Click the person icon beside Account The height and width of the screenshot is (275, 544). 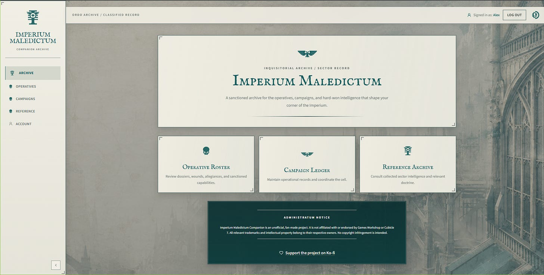pyautogui.click(x=10, y=123)
